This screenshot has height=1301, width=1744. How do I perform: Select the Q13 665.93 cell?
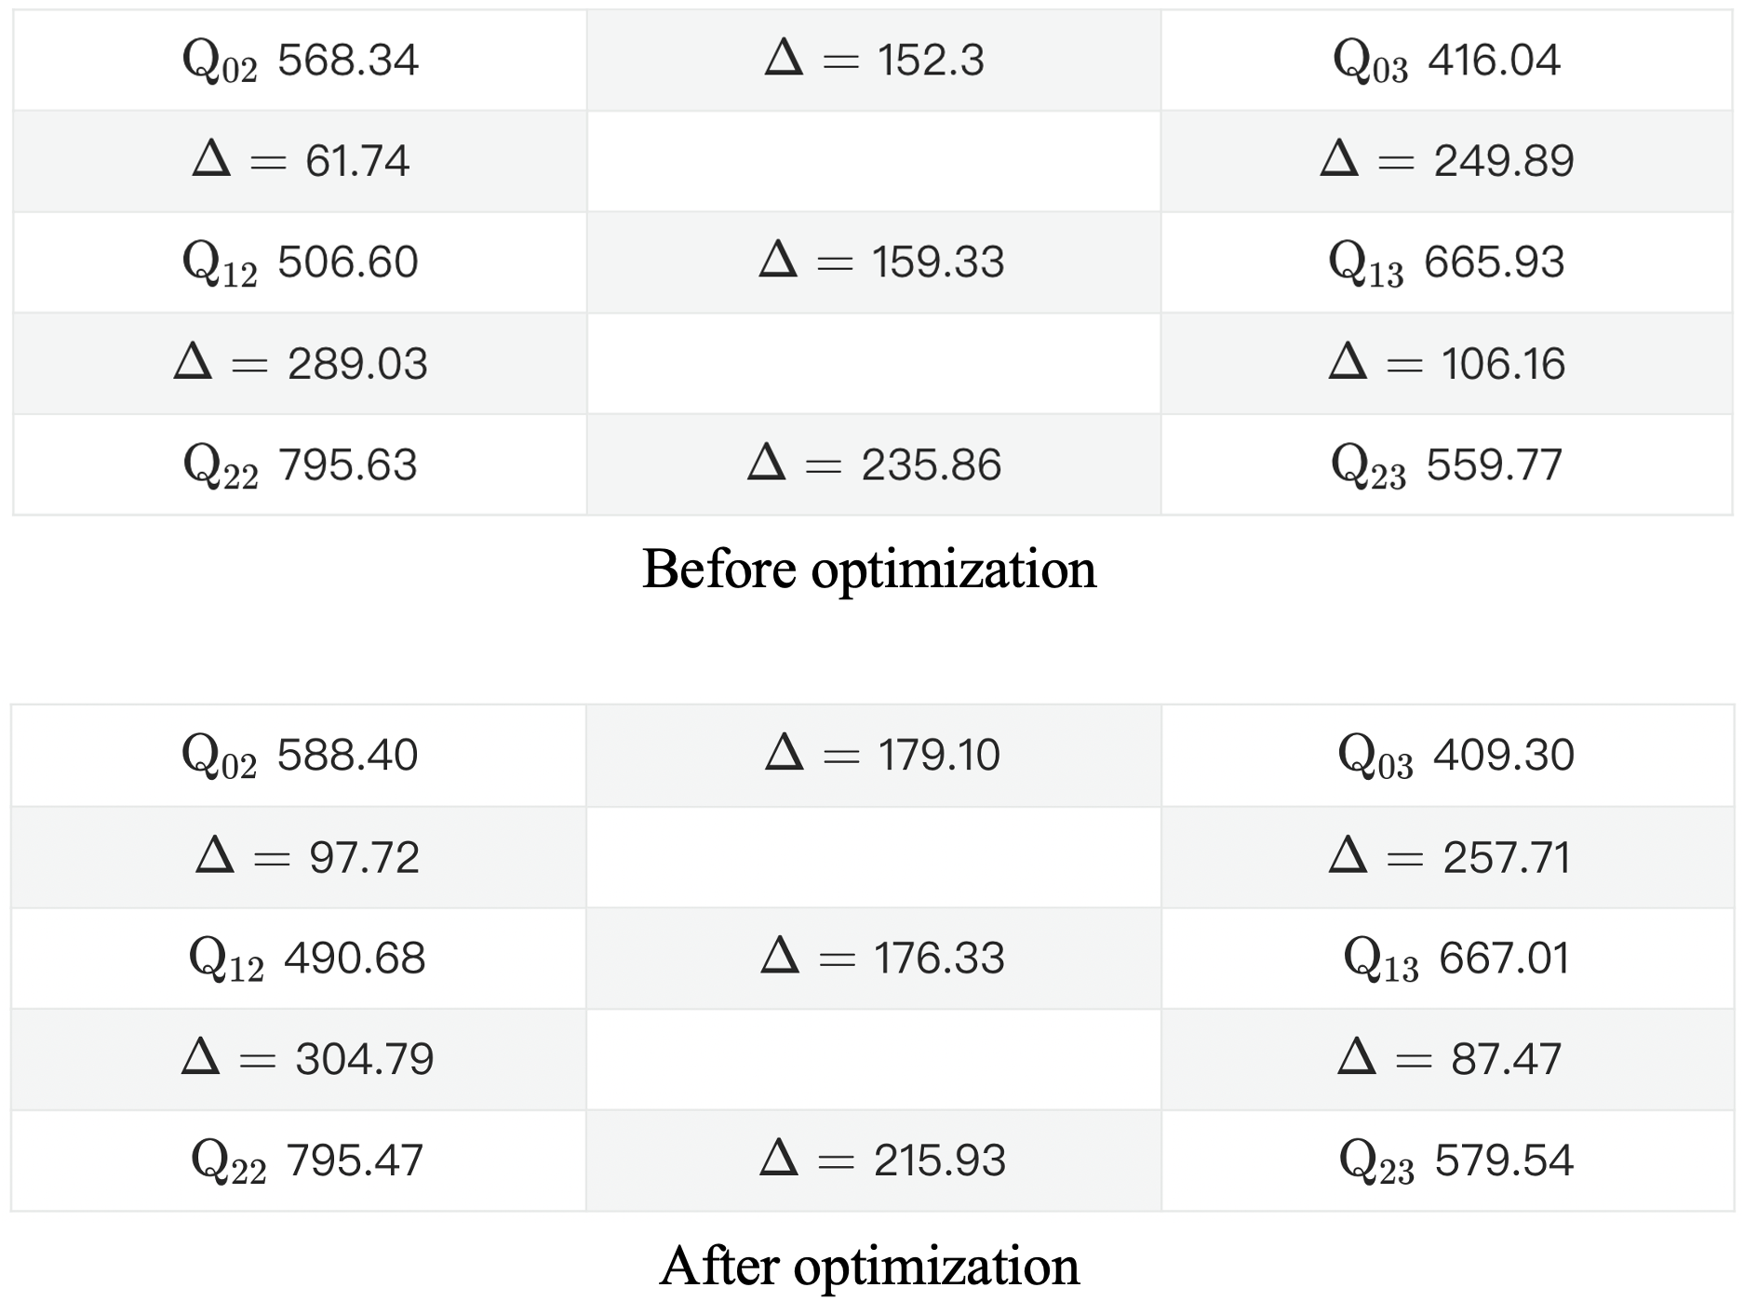coord(1446,262)
